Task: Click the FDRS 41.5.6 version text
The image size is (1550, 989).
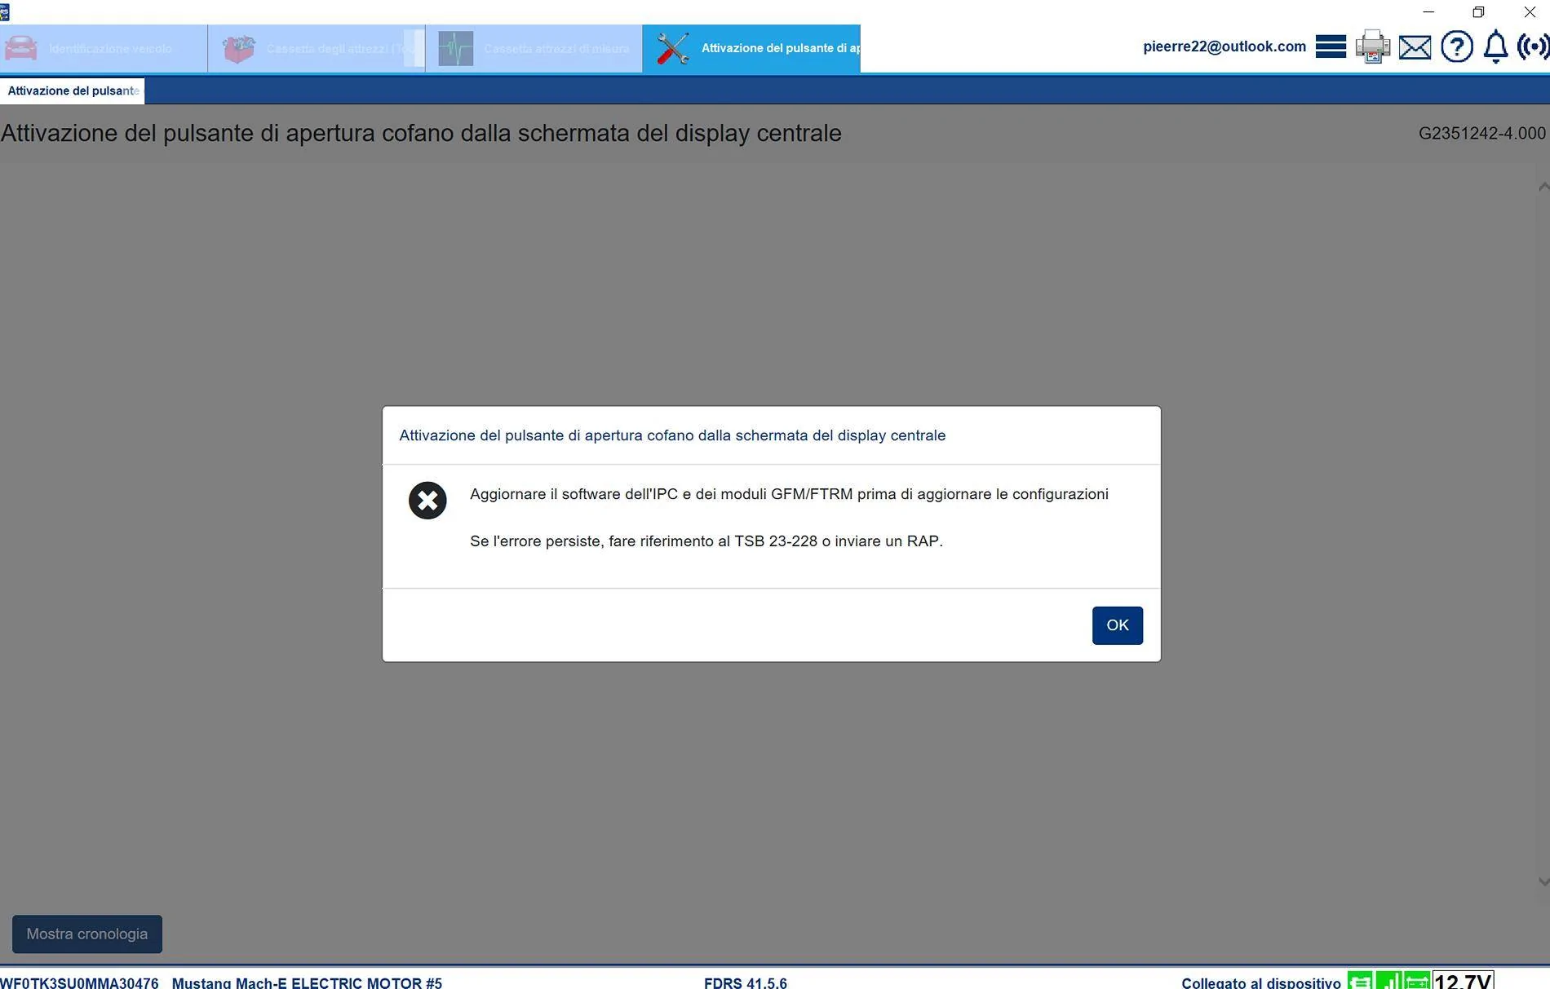Action: [x=746, y=982]
